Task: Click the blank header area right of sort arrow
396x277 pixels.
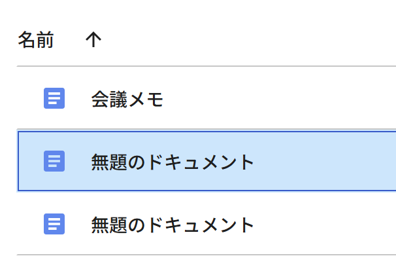Action: pos(248,39)
